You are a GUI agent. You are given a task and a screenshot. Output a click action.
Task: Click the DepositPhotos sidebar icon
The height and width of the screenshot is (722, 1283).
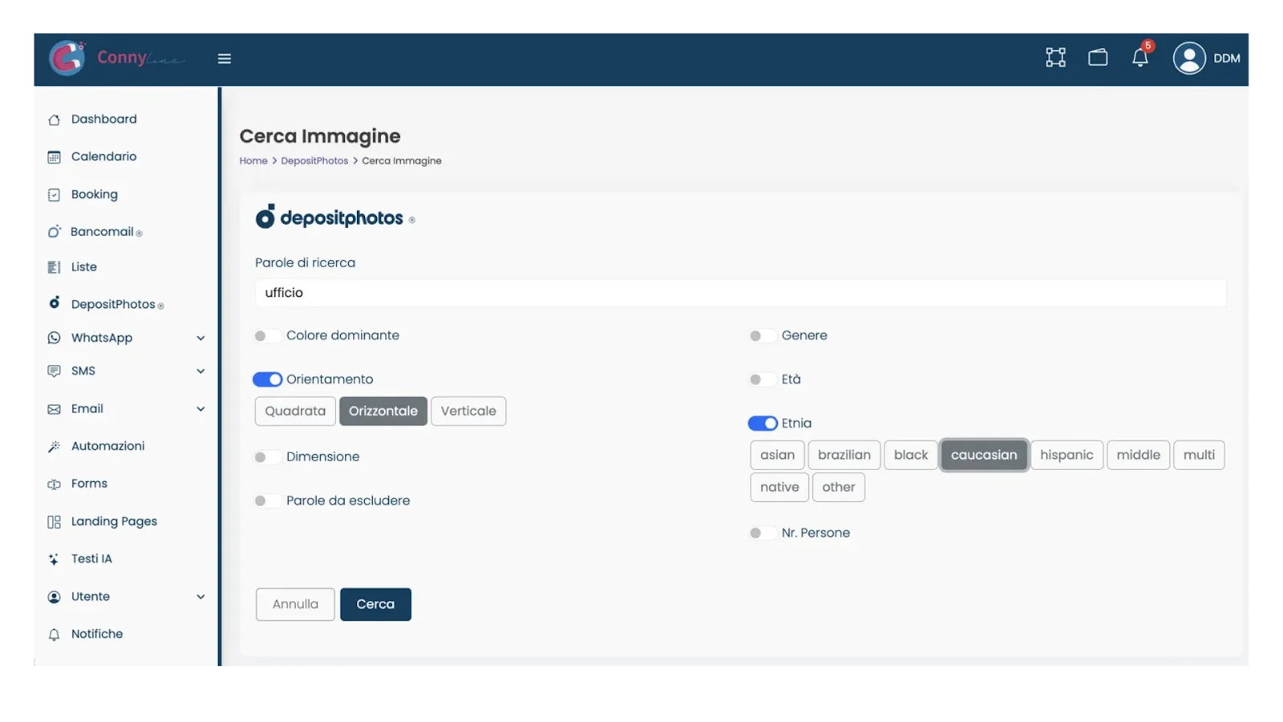pyautogui.click(x=54, y=303)
